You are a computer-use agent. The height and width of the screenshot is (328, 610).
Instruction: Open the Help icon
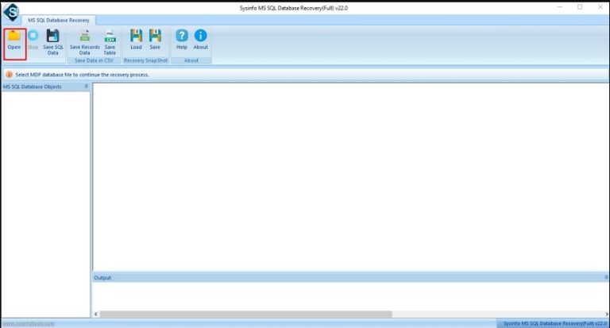[182, 40]
